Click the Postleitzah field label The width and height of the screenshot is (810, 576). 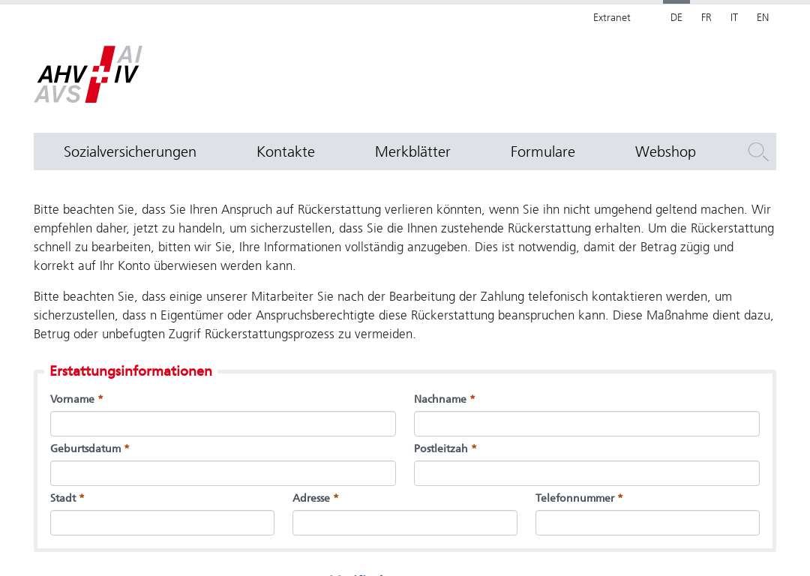pos(441,448)
